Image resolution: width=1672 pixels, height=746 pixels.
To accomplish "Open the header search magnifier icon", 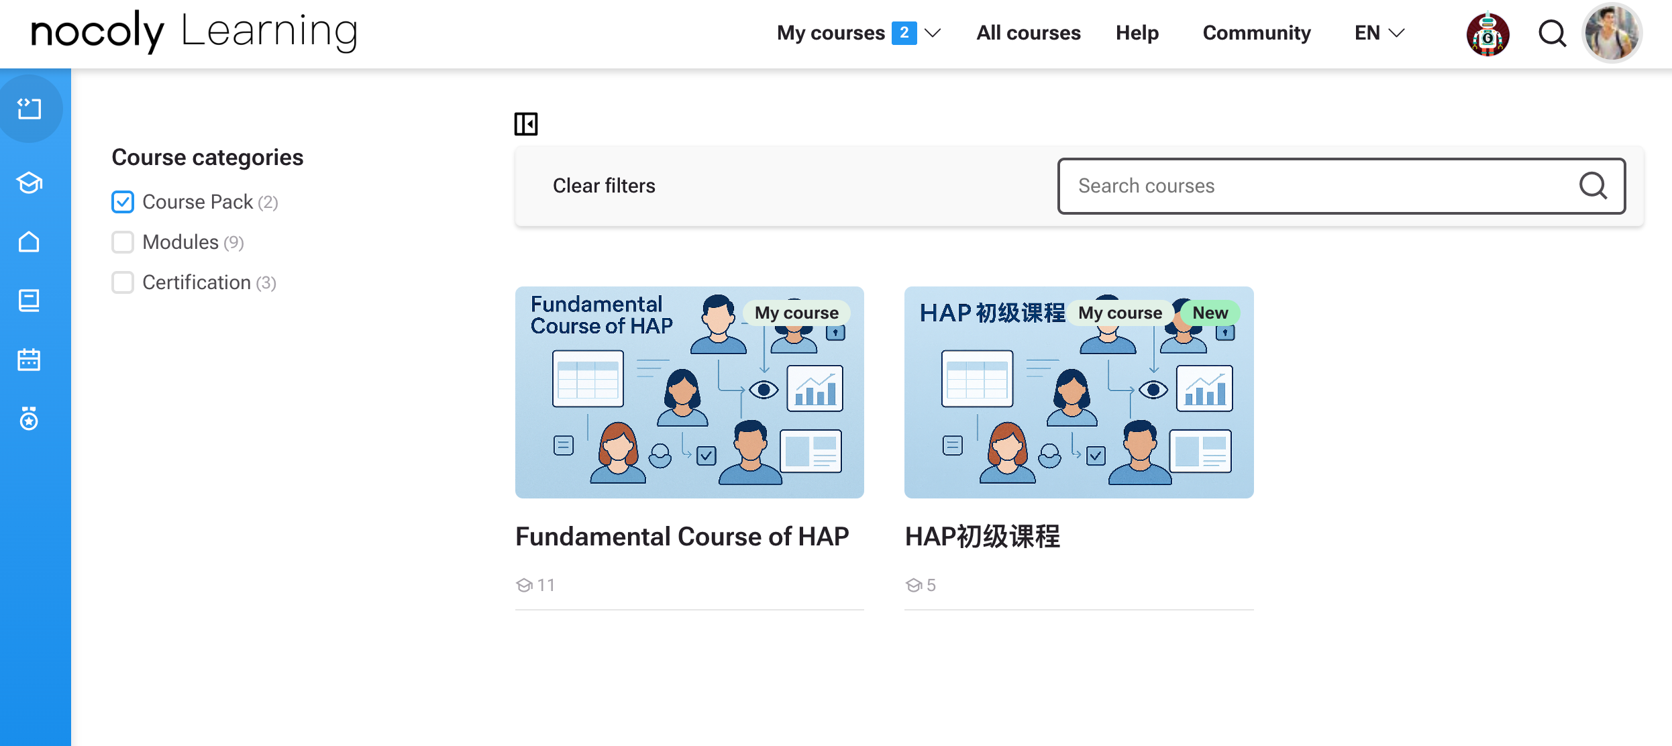I will tap(1552, 33).
